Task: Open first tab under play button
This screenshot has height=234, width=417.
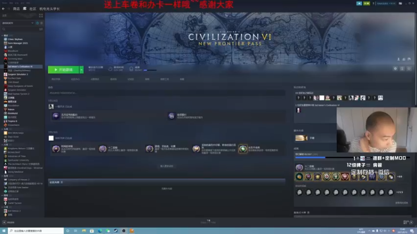Action: [56, 79]
